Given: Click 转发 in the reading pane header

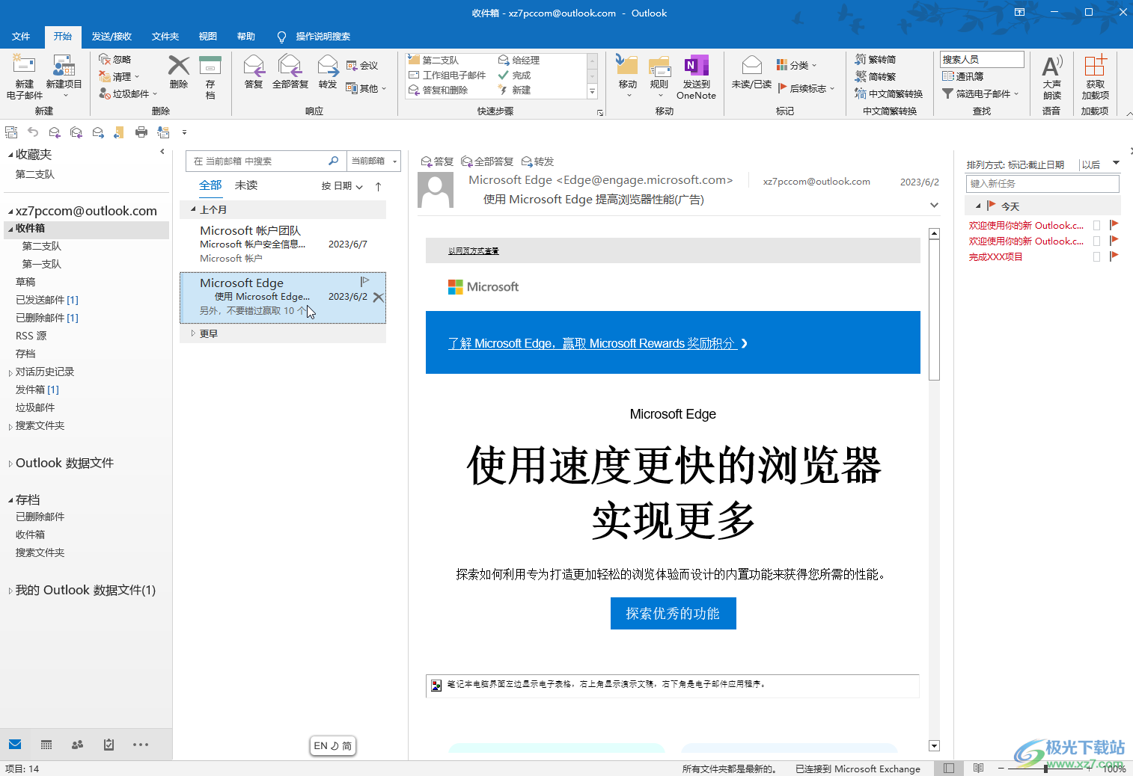Looking at the screenshot, I should pyautogui.click(x=537, y=161).
